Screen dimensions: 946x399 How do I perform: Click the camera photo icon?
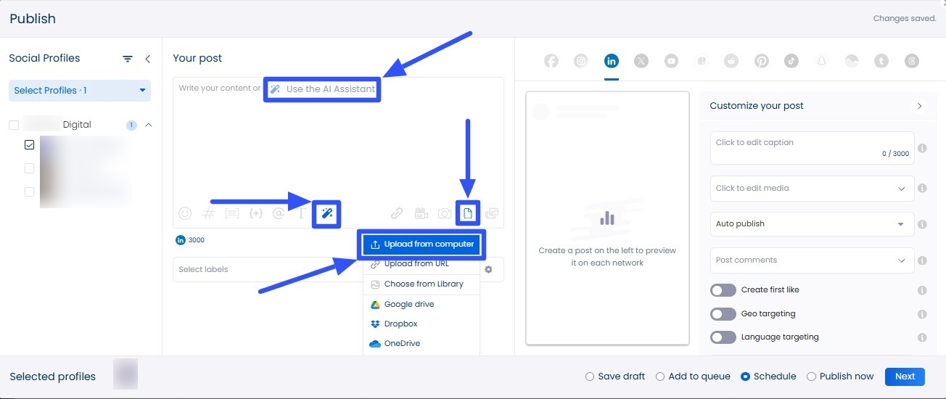(445, 213)
